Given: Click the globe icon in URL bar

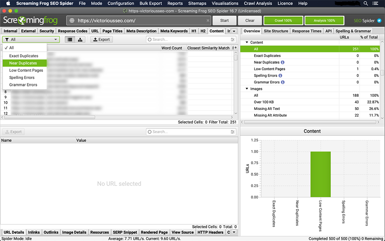Looking at the screenshot, I should (x=72, y=21).
